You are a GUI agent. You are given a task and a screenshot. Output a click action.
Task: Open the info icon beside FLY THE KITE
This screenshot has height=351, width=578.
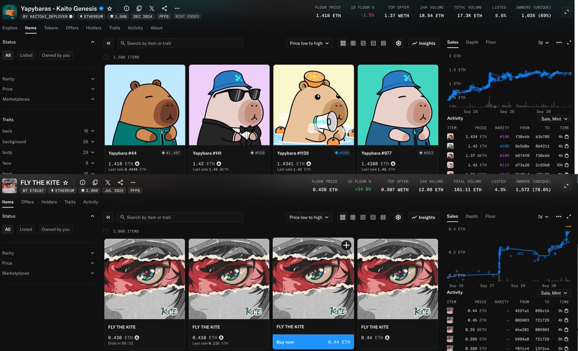(83, 182)
